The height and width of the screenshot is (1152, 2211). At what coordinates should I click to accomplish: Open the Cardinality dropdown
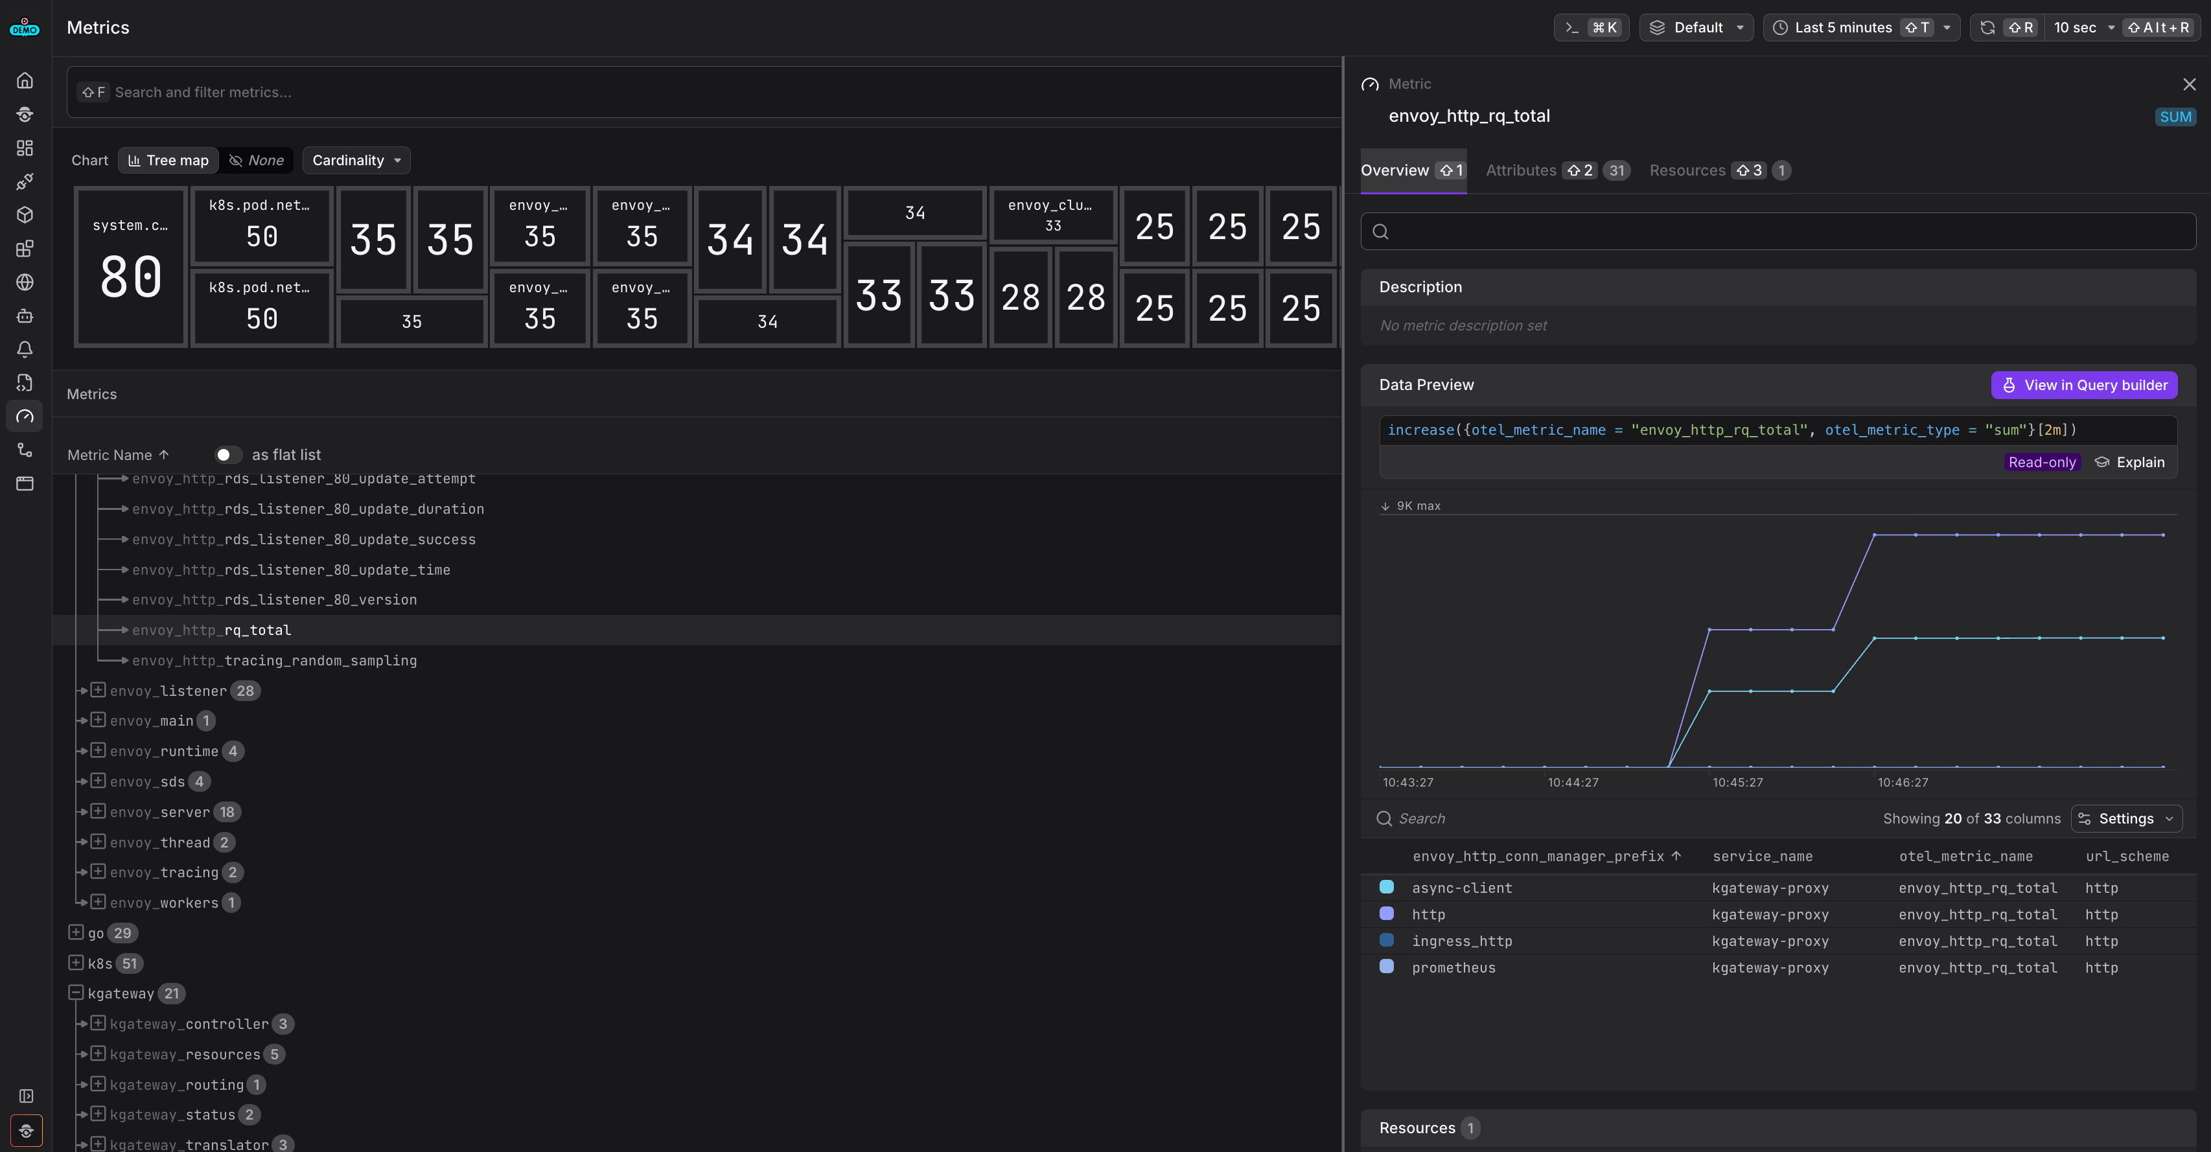click(356, 161)
